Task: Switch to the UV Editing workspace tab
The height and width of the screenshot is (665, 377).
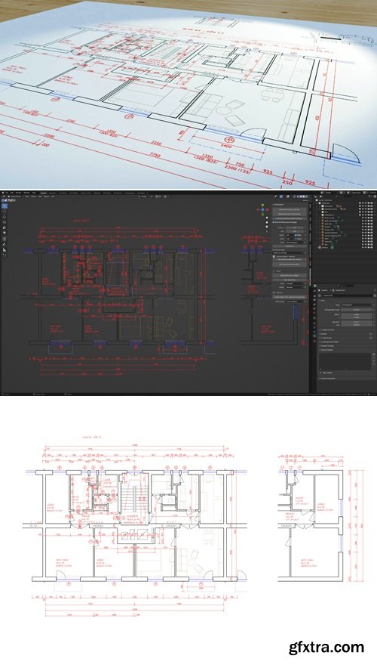Action: [74, 193]
